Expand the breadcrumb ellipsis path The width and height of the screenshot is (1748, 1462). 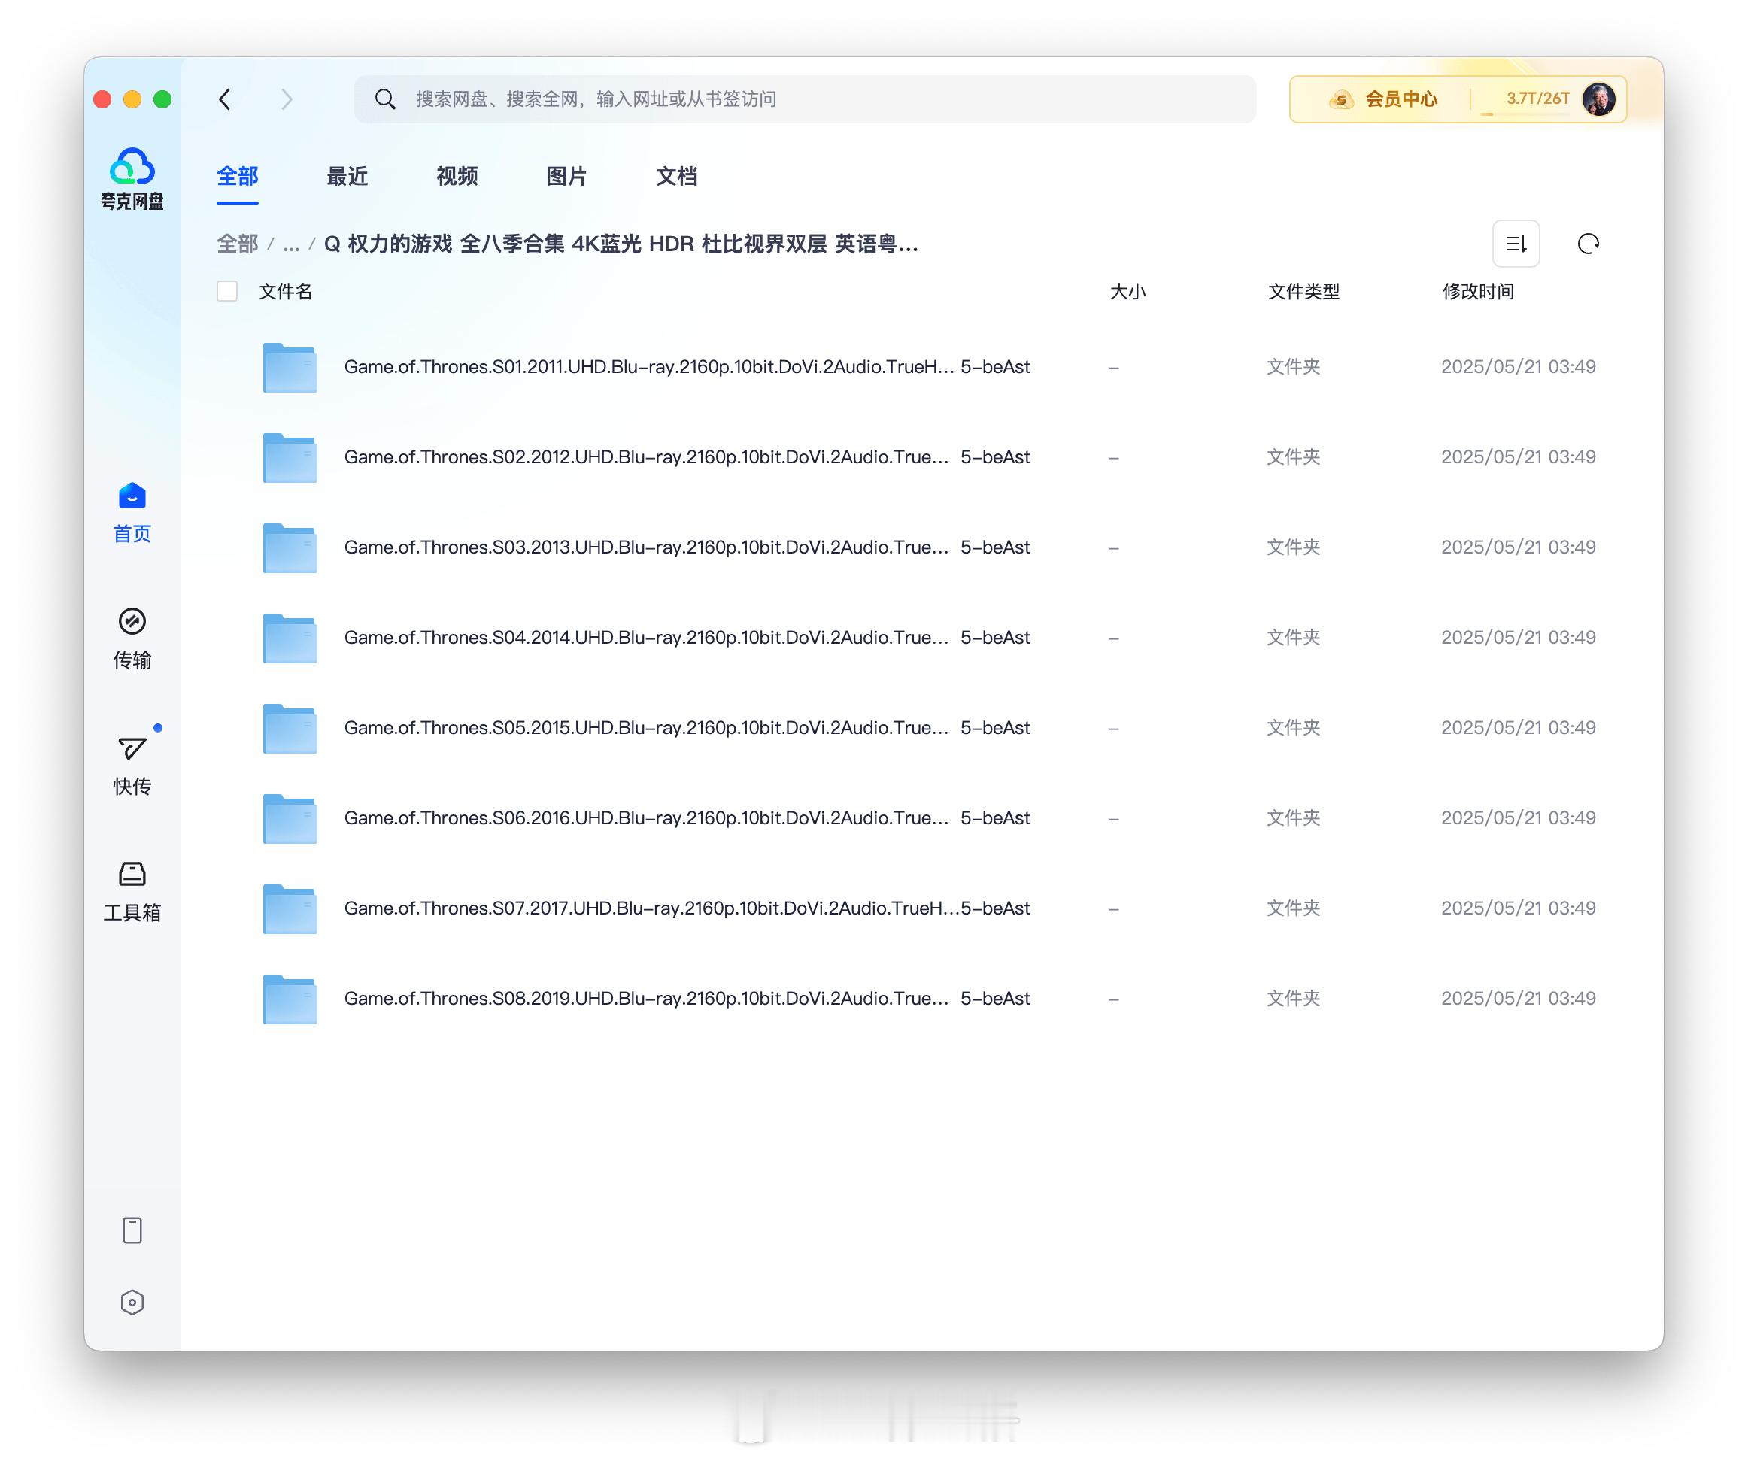tap(290, 244)
